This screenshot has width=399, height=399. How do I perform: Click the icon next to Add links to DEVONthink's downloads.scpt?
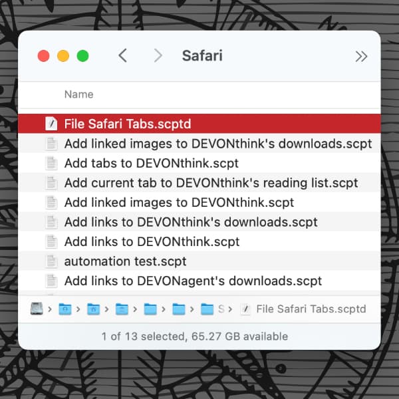click(x=51, y=222)
